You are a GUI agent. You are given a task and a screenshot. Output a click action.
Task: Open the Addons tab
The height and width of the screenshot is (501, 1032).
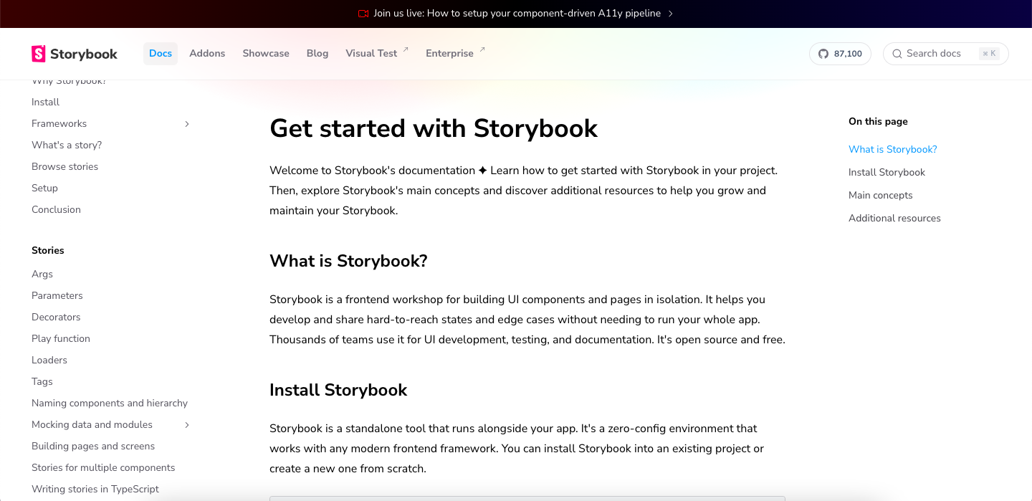(207, 54)
